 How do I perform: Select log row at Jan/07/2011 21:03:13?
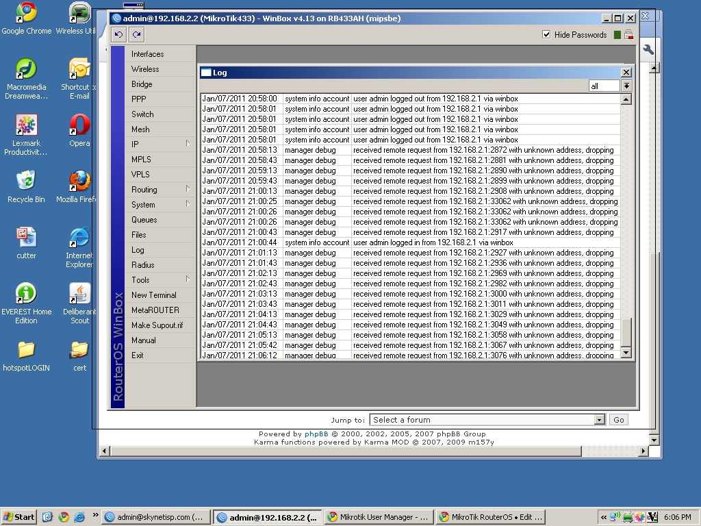(x=411, y=294)
